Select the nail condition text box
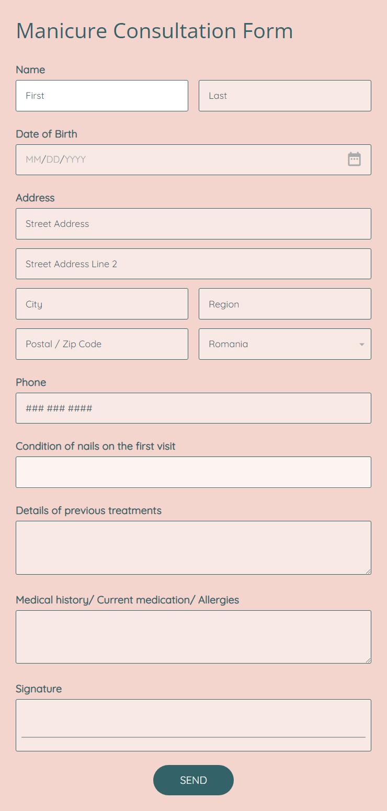Image resolution: width=387 pixels, height=811 pixels. 193,472
